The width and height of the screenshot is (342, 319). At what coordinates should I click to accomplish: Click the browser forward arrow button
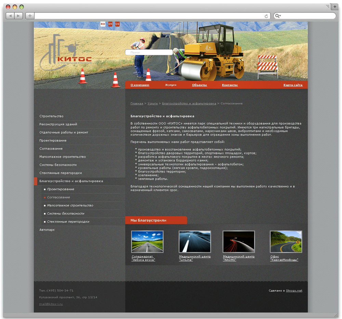click(x=19, y=16)
